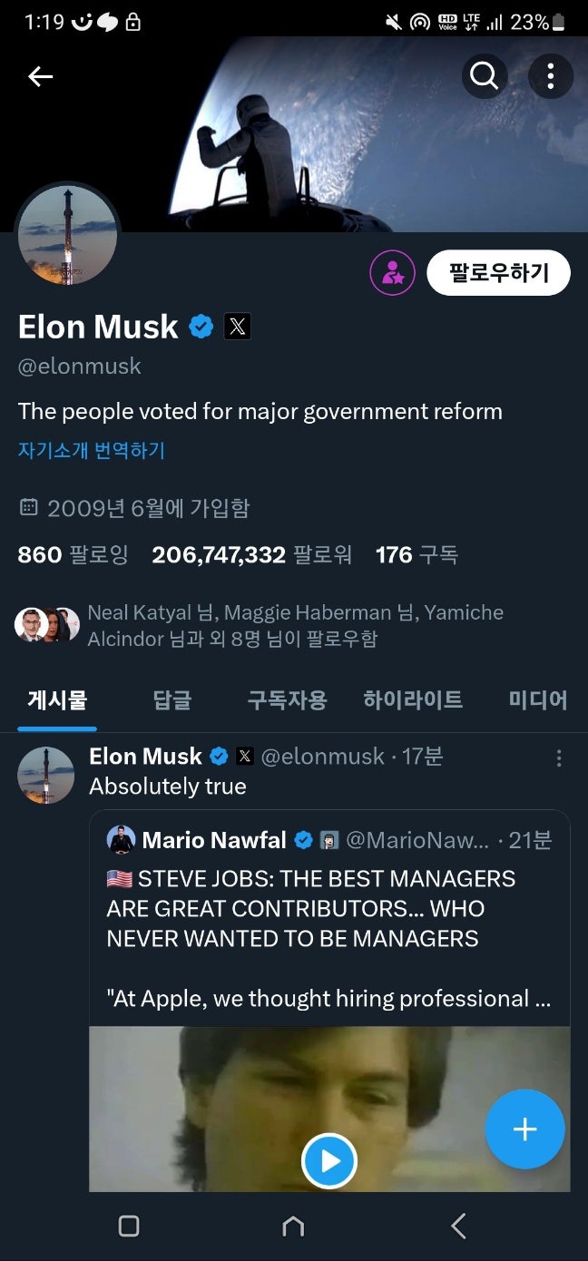This screenshot has height=1261, width=588.
Task: Click the 자기소개 번역하기 translate link
Action: [x=92, y=450]
